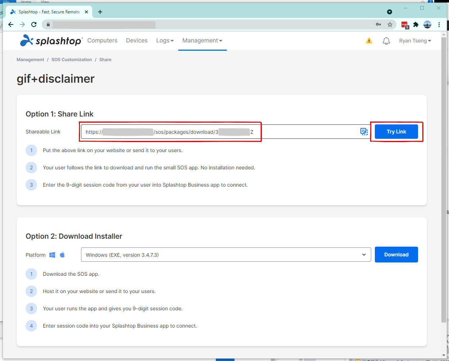Click the Shareable Link field
Image resolution: width=449 pixels, height=361 pixels.
tap(226, 132)
